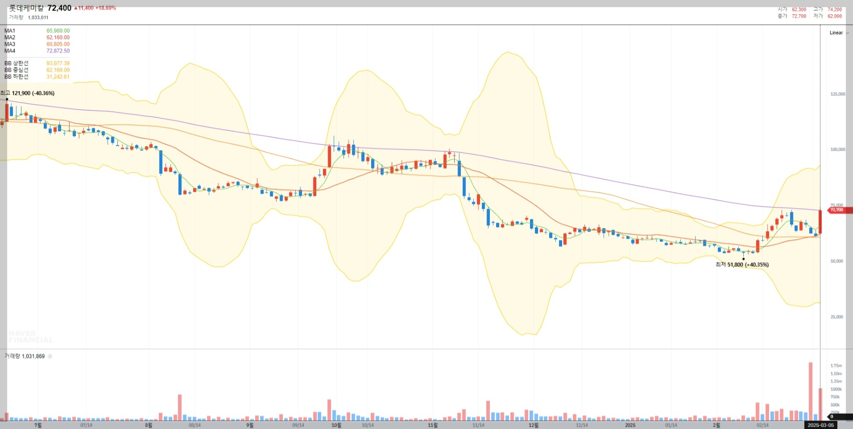
Task: Click the MA2 value 62,160.00
Action: pyautogui.click(x=58, y=38)
